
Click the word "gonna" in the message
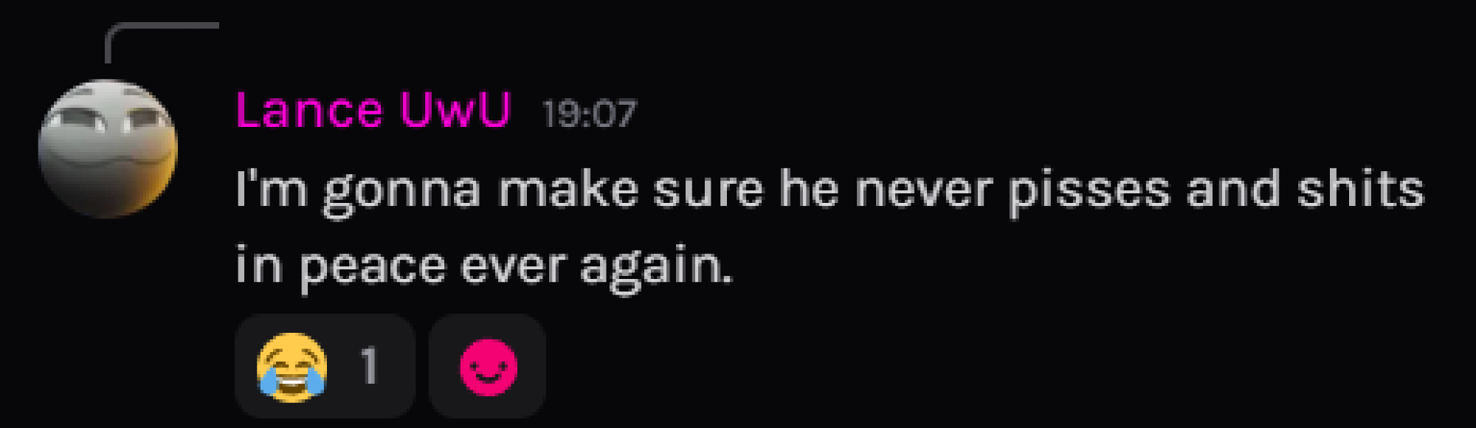click(x=402, y=193)
